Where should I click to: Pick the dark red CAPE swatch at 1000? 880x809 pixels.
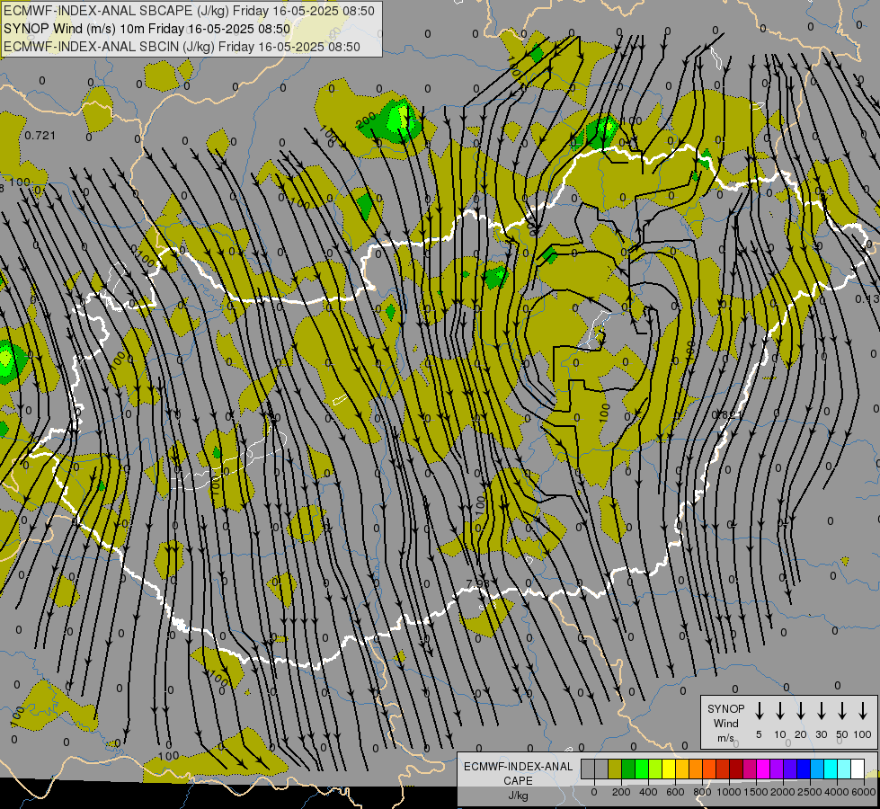[737, 769]
